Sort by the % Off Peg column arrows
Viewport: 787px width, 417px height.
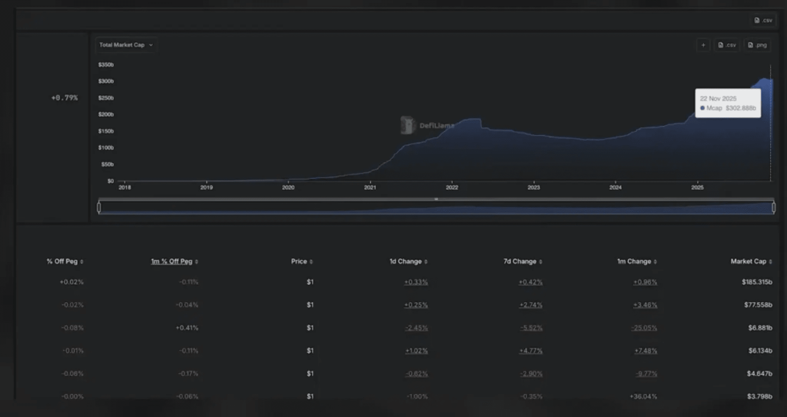click(82, 262)
